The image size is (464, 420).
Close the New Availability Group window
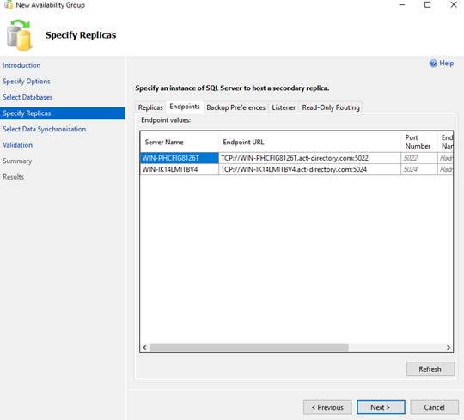click(x=454, y=5)
